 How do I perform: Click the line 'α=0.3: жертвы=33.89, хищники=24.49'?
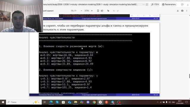tap(66, 64)
